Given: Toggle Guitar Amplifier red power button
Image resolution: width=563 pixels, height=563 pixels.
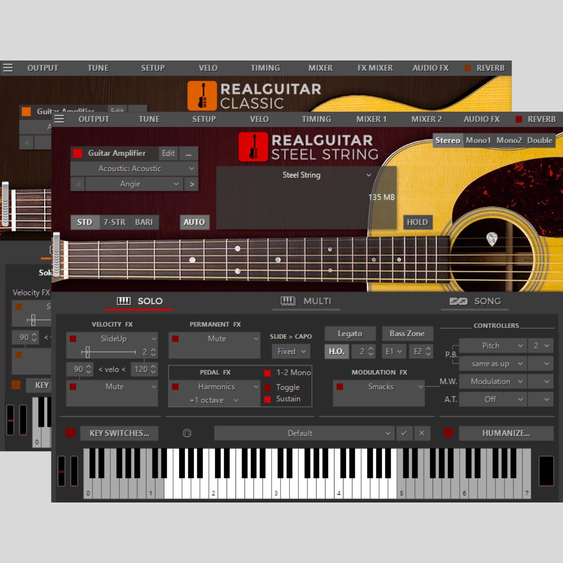Looking at the screenshot, I should [x=78, y=153].
